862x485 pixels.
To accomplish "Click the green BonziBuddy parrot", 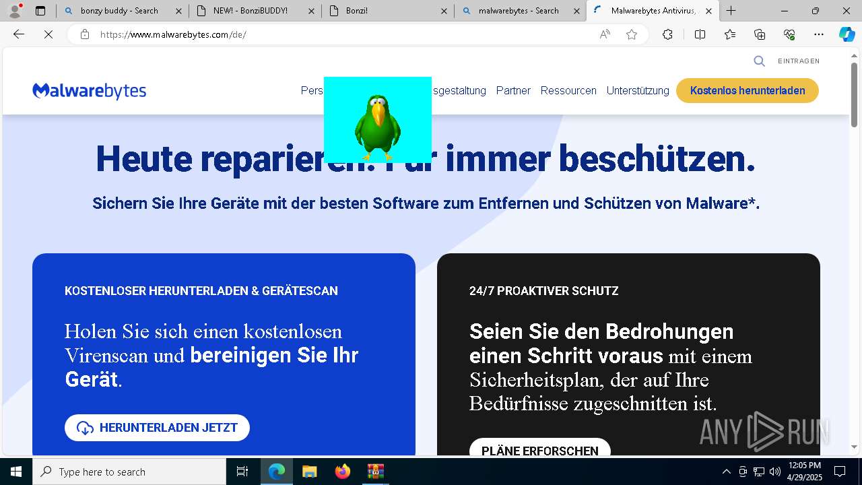I will coord(377,128).
